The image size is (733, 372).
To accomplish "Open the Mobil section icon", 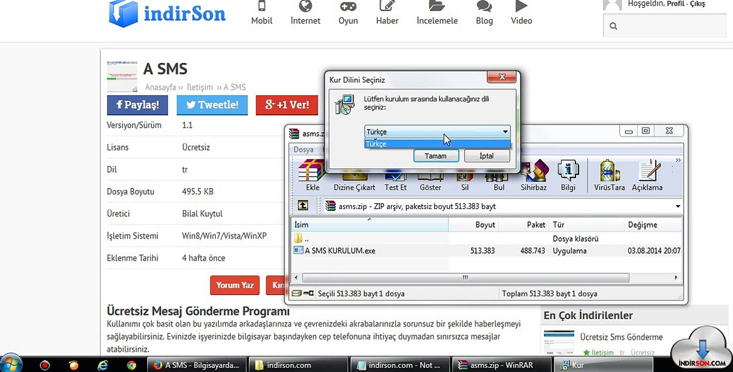I will [x=262, y=7].
